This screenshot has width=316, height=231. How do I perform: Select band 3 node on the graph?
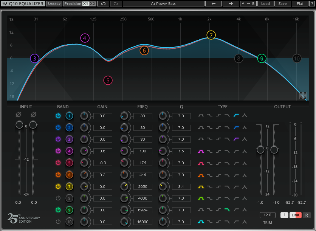35,59
